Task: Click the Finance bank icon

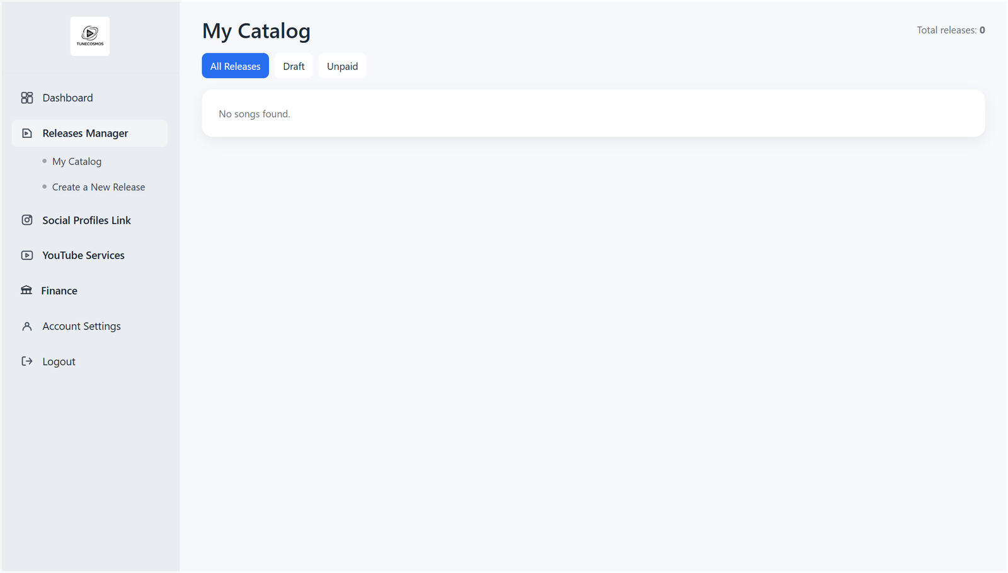Action: (x=26, y=290)
